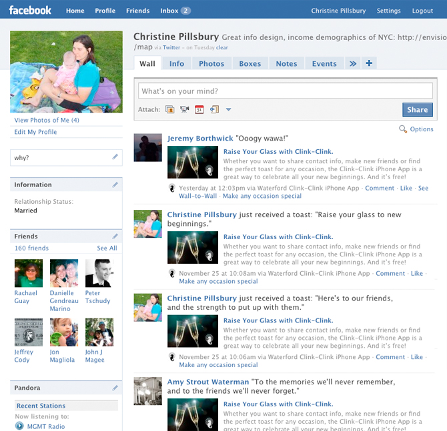Open Wall-to-Wall under Jeremy's post
This screenshot has width=447, height=431.
(x=198, y=196)
